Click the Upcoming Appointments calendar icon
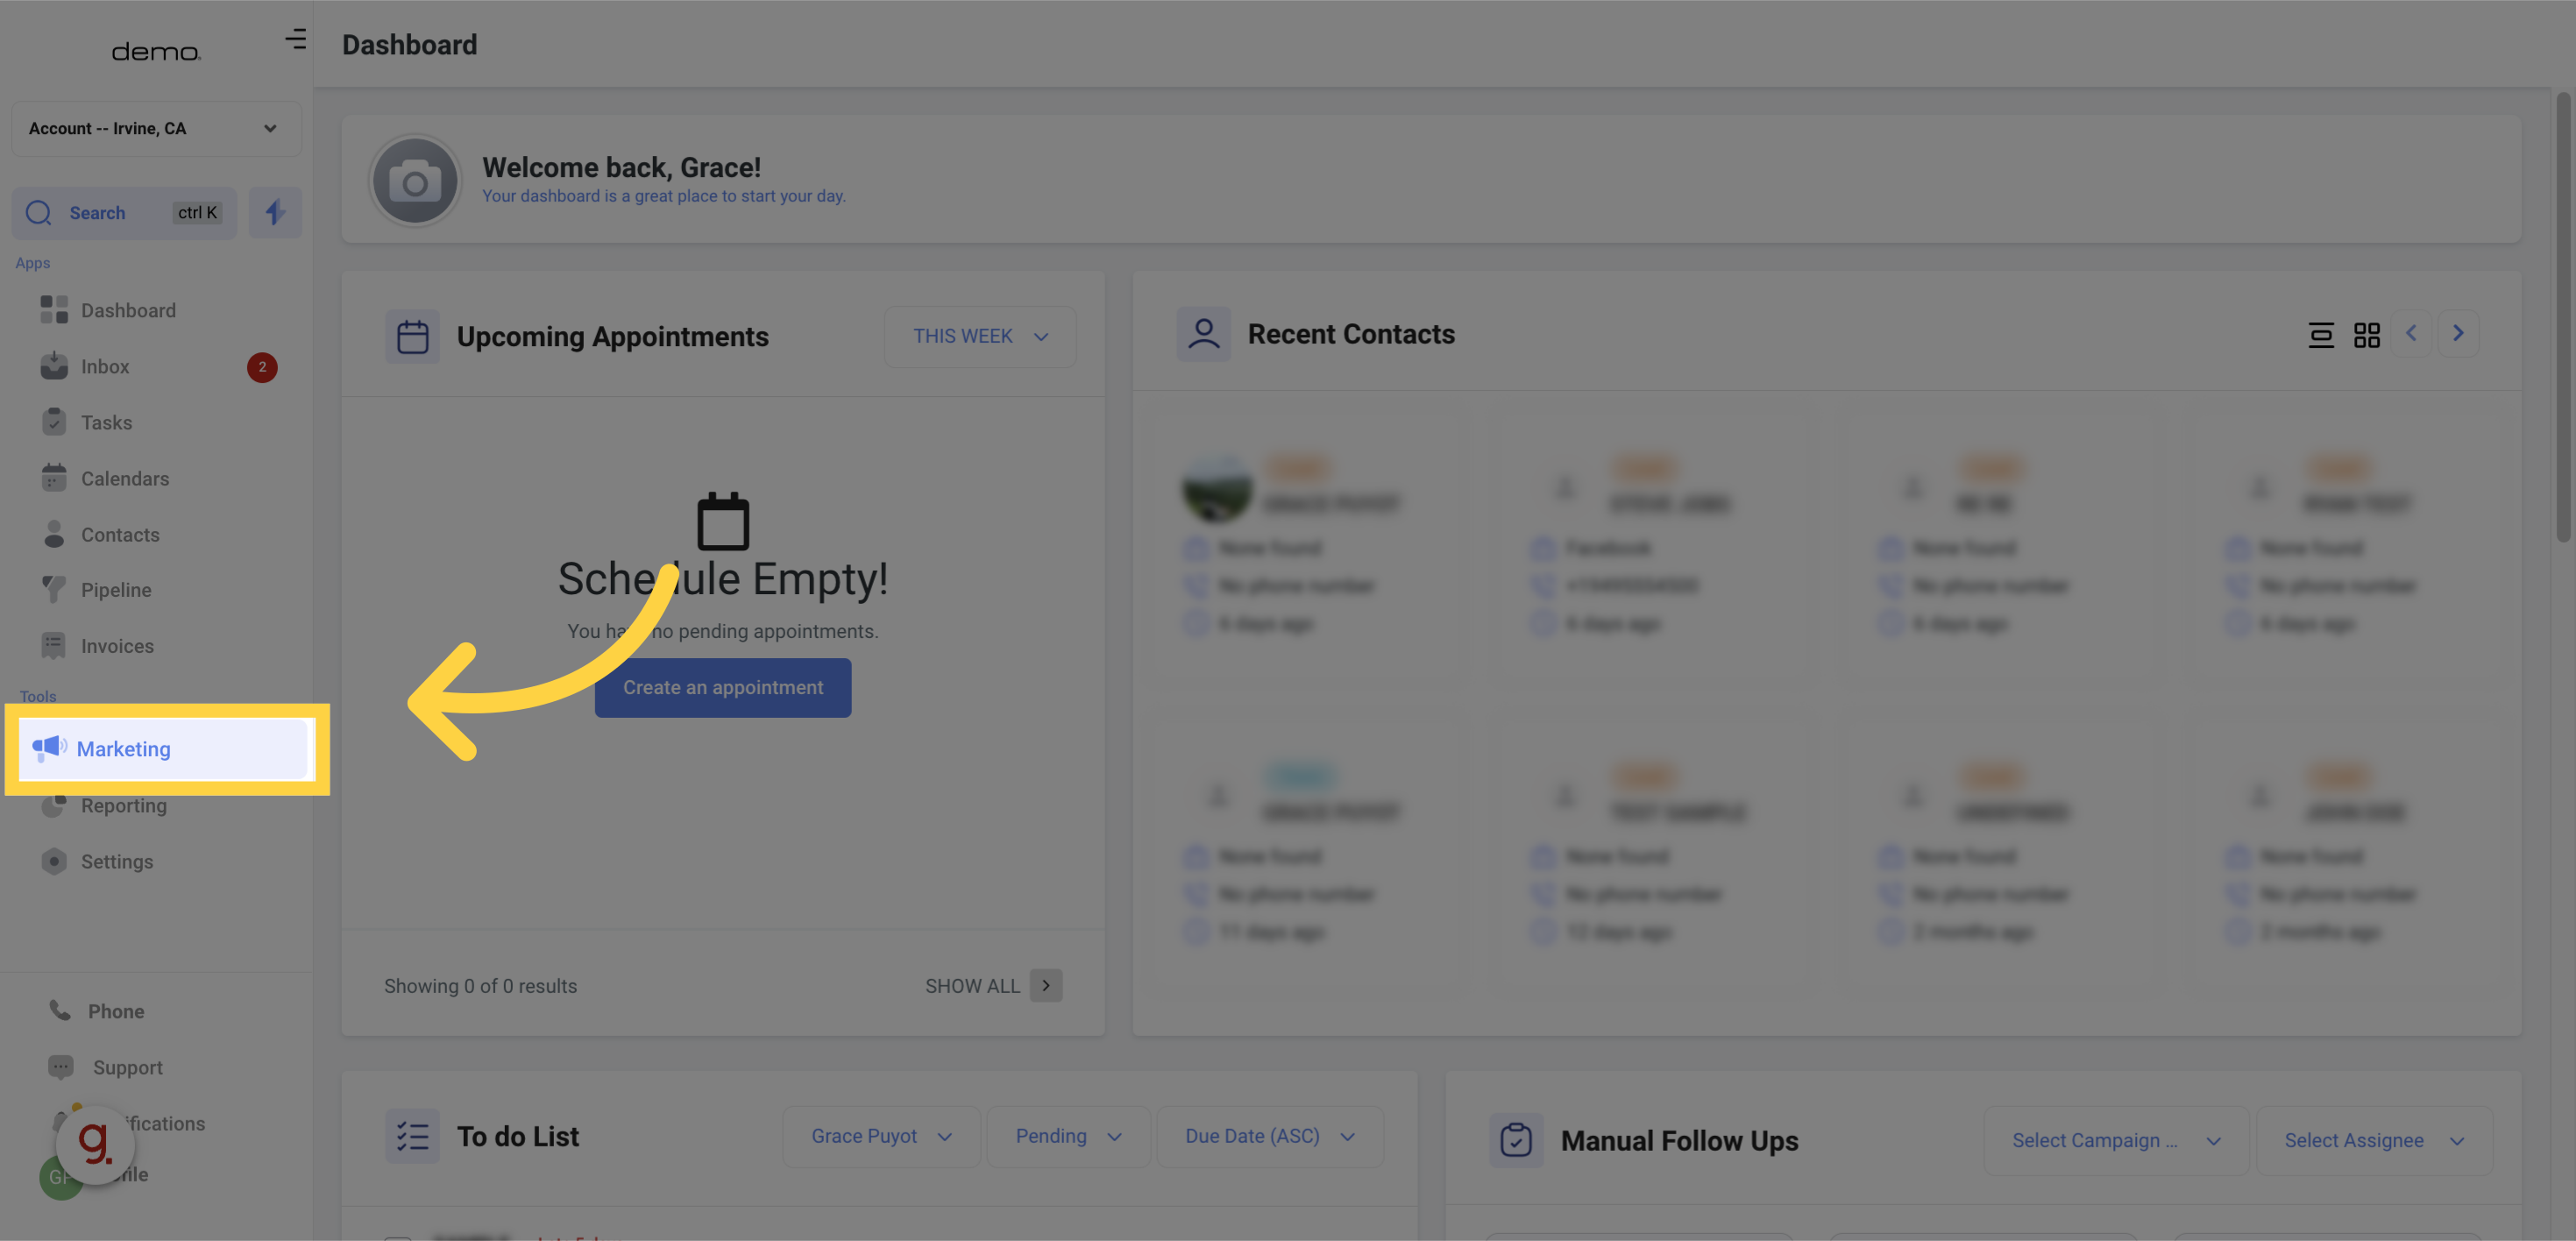 click(x=412, y=336)
